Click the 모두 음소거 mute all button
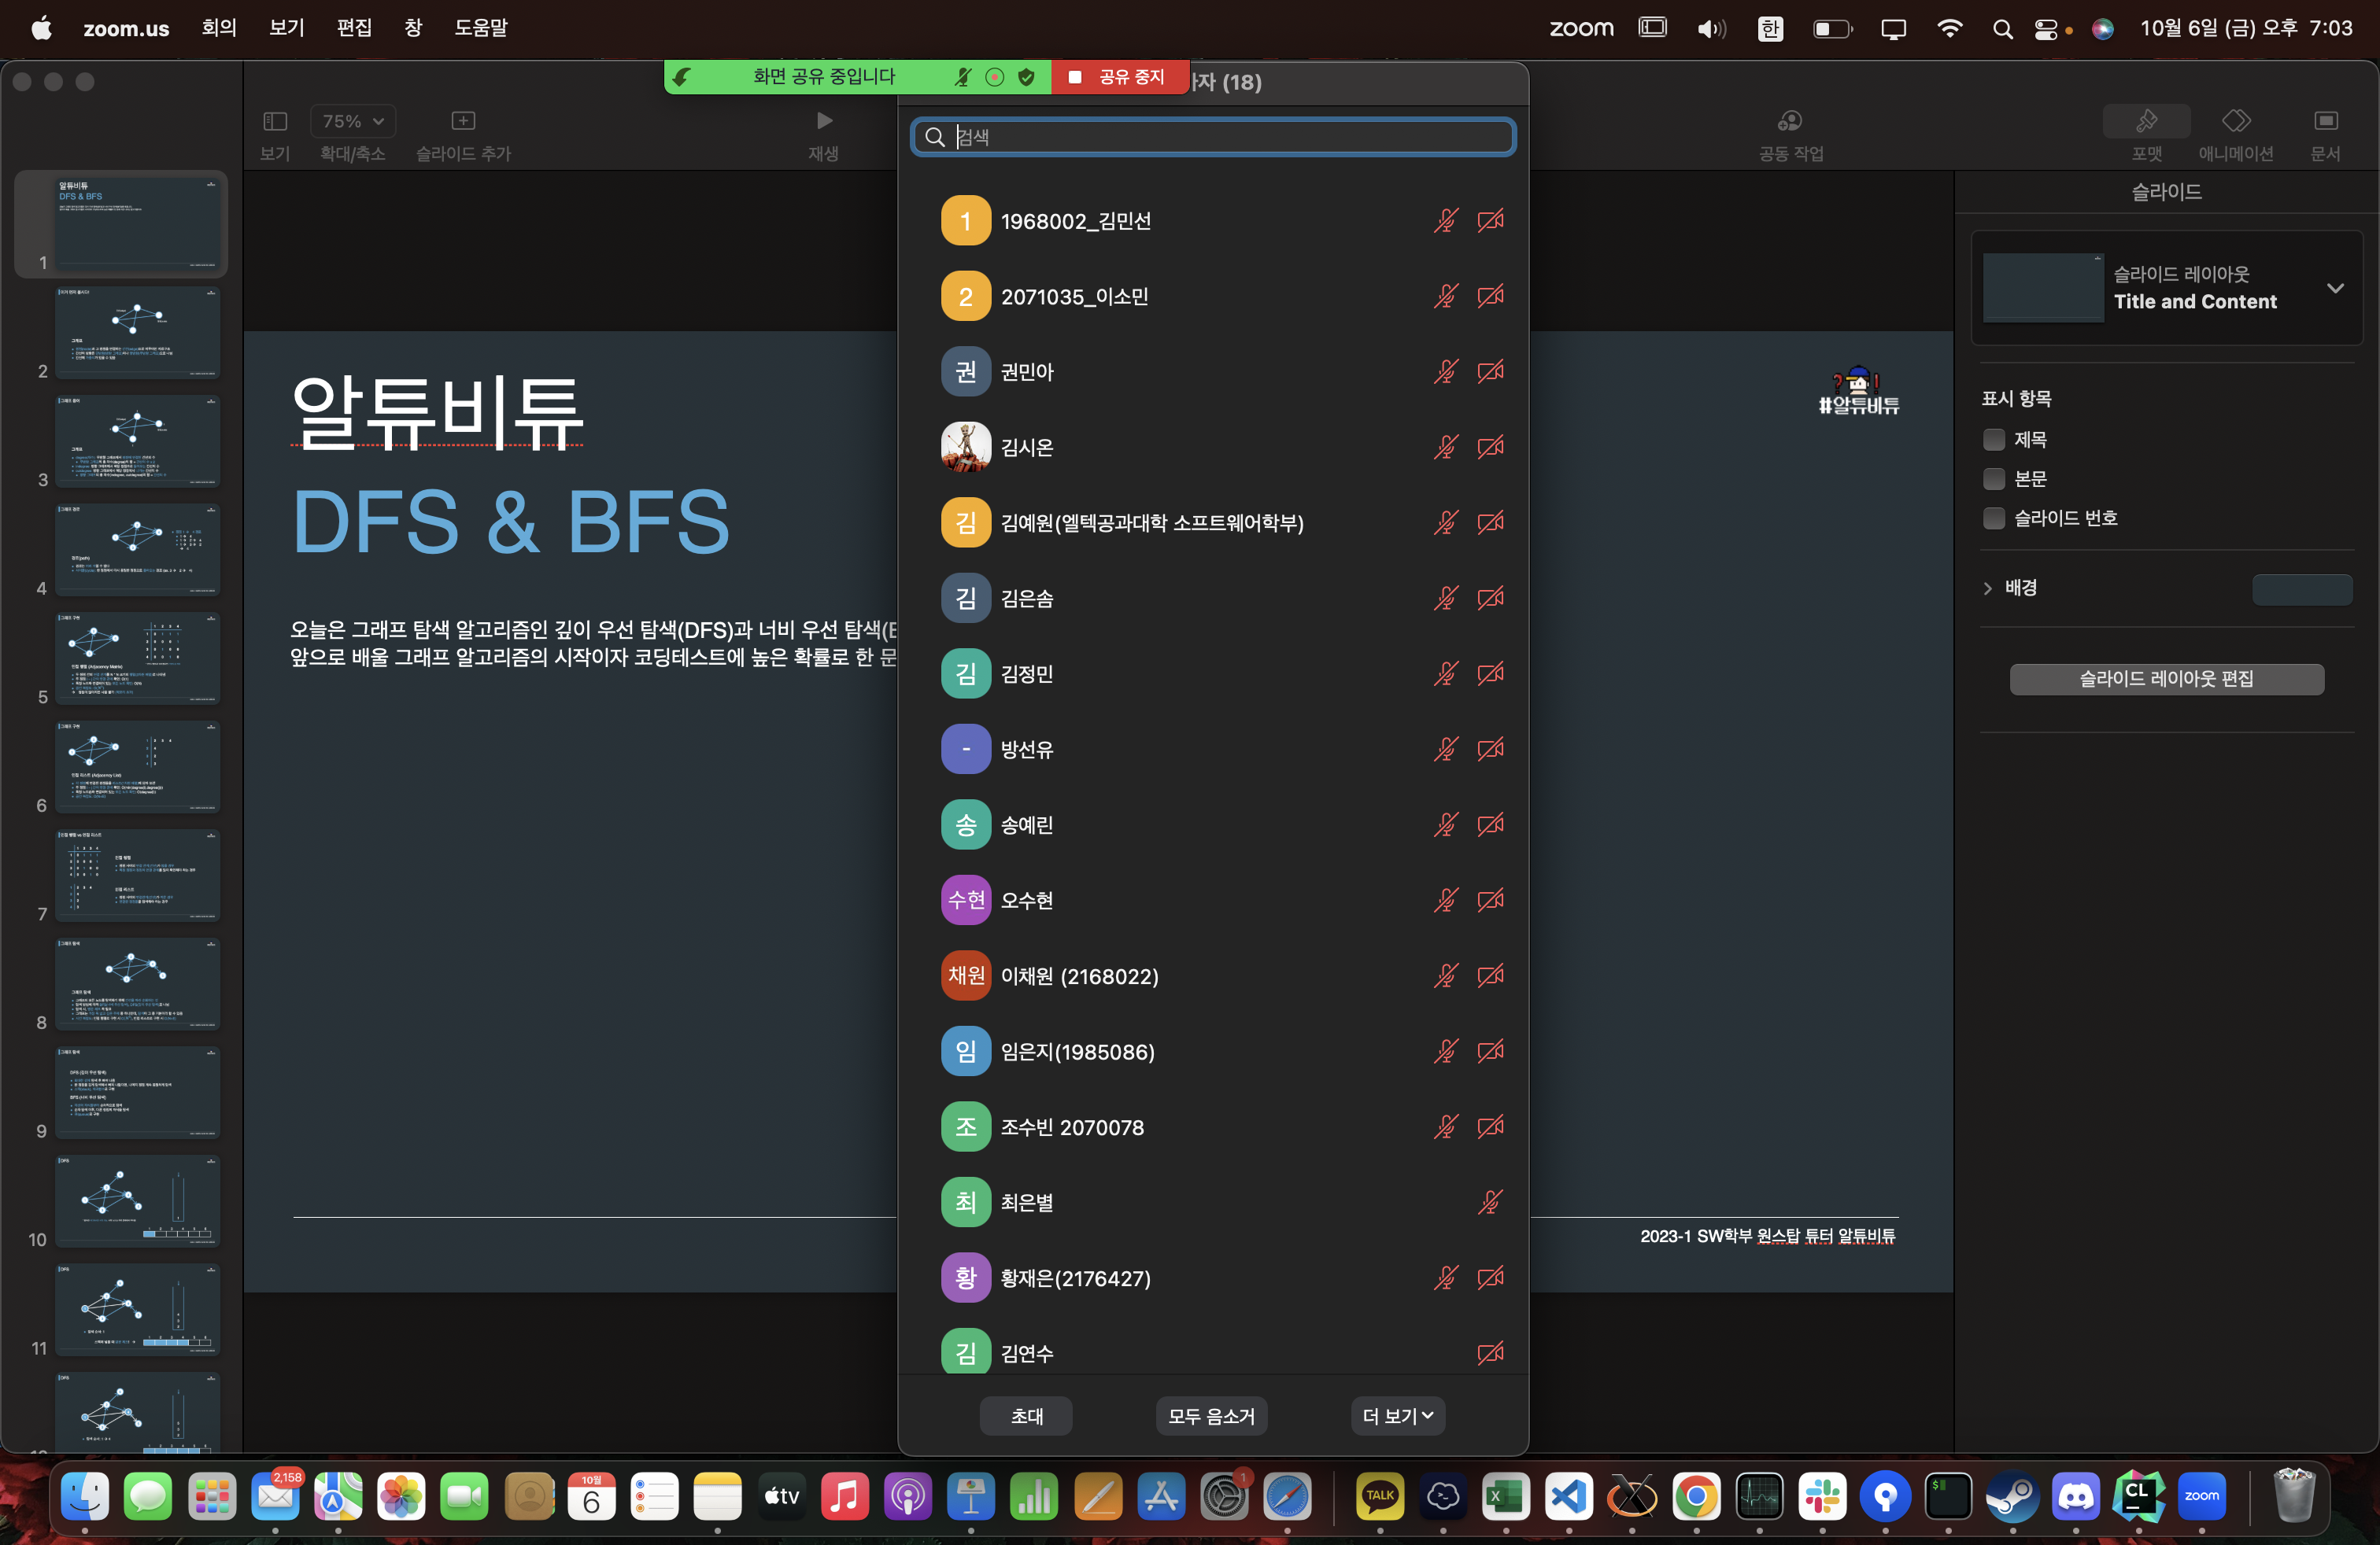 1211,1416
